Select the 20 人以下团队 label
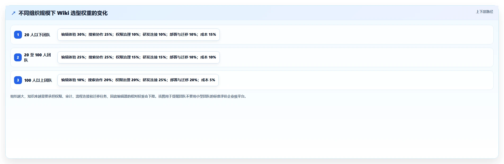Image resolution: width=504 pixels, height=164 pixels. click(37, 35)
